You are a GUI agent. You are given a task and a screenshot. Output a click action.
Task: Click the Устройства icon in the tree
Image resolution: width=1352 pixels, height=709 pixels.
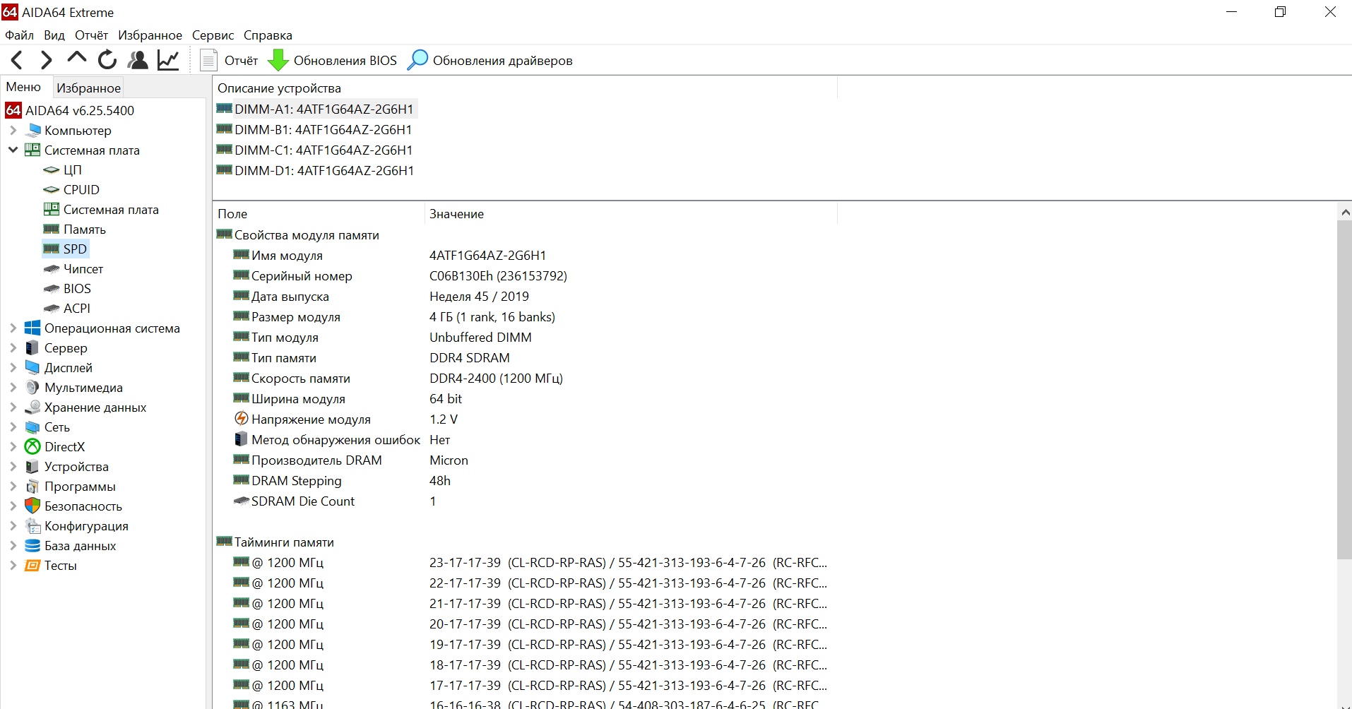coord(32,466)
